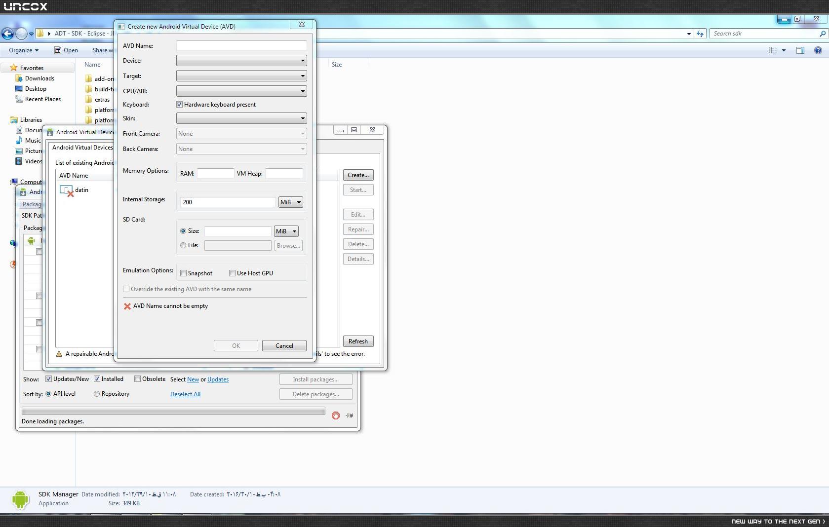Open the Device dropdown
The image size is (829, 527).
coord(241,61)
